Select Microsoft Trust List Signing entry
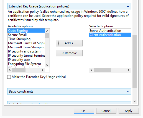Image resolution: width=143 pixels, height=118 pixels. [26, 43]
